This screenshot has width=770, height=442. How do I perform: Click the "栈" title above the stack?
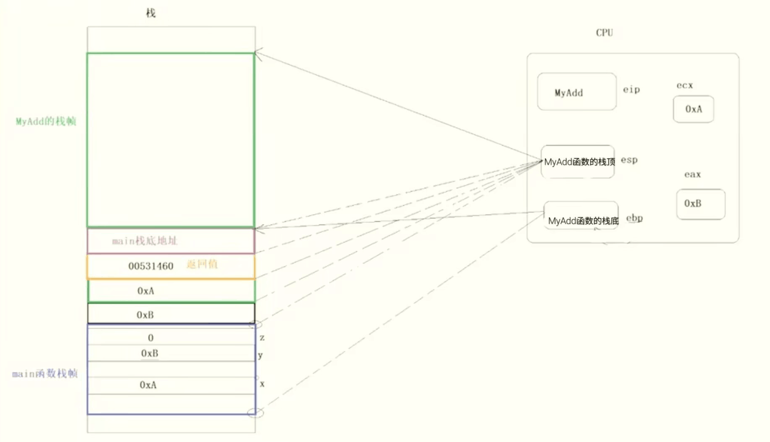(151, 13)
